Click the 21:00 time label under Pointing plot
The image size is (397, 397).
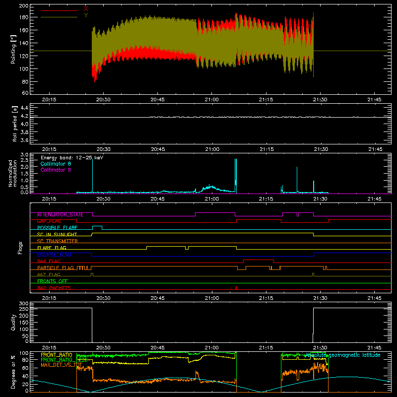pyautogui.click(x=212, y=100)
